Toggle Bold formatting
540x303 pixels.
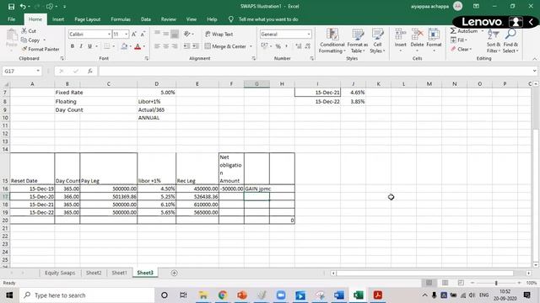click(x=73, y=46)
